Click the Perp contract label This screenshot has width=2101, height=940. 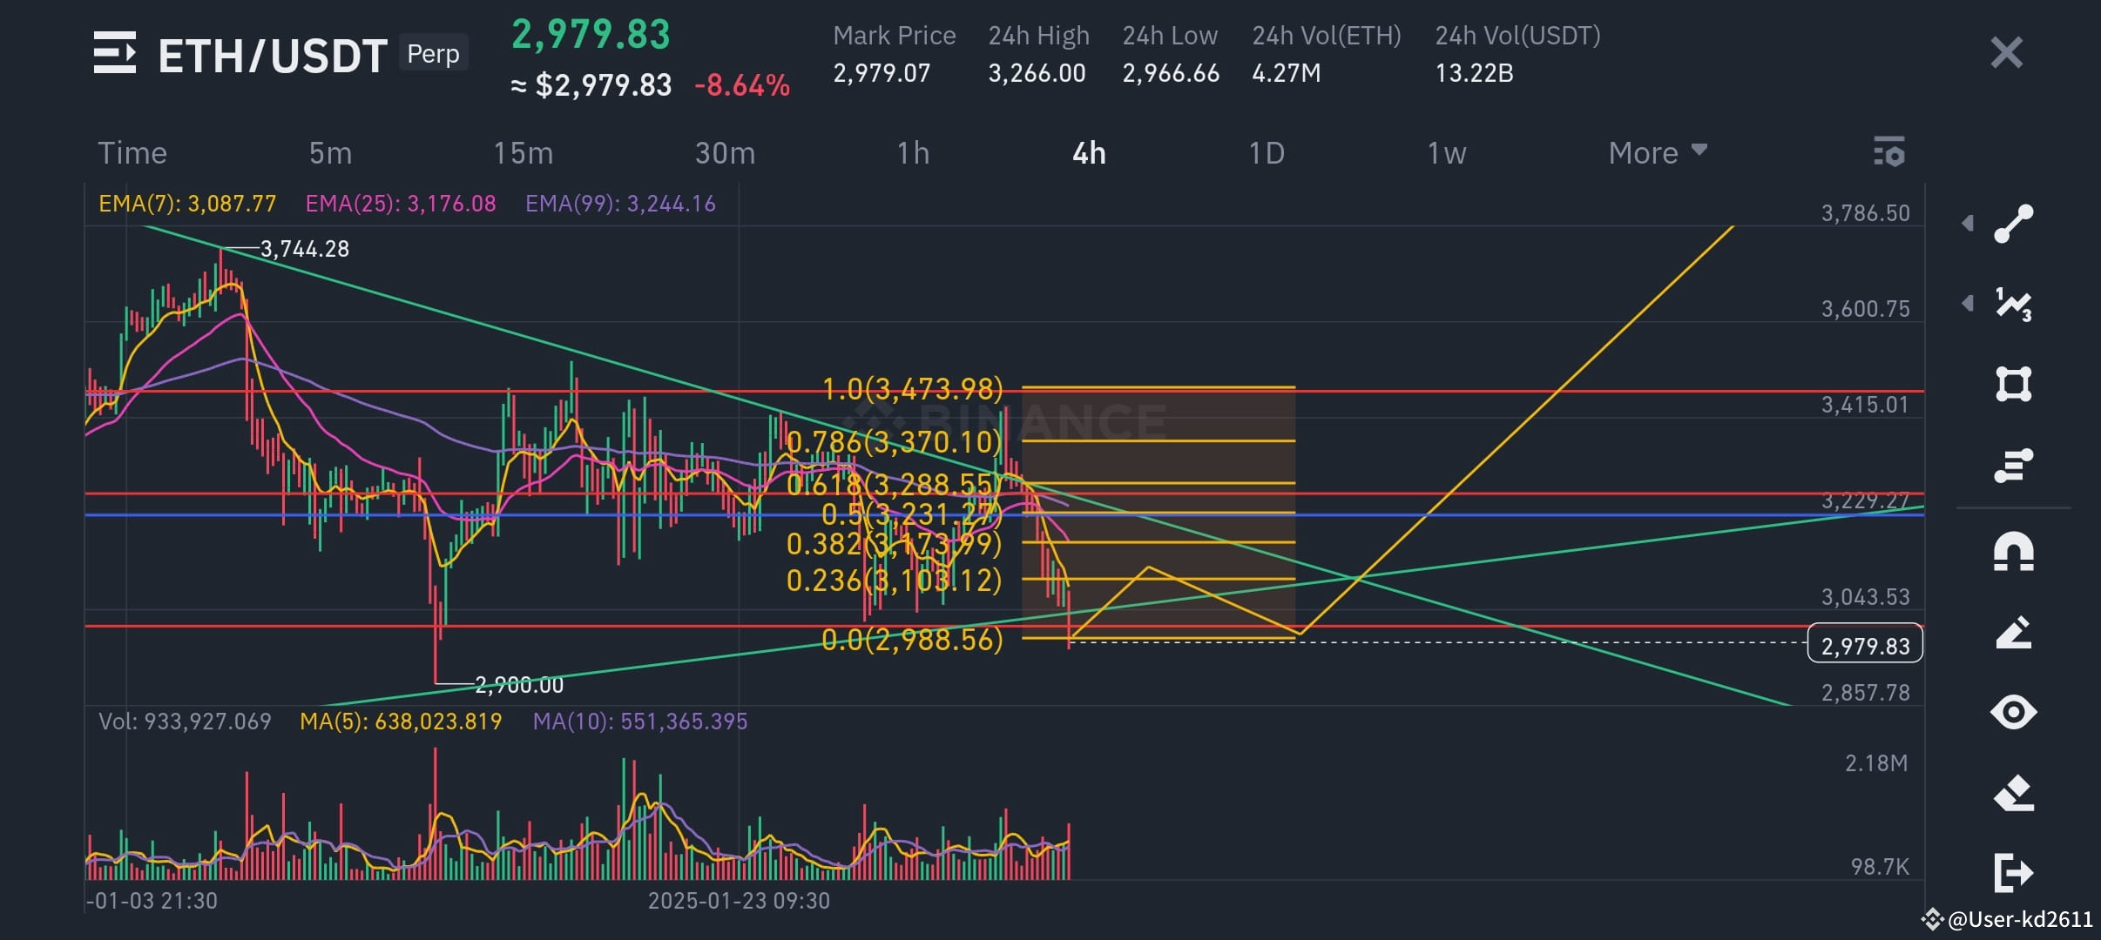pyautogui.click(x=432, y=53)
